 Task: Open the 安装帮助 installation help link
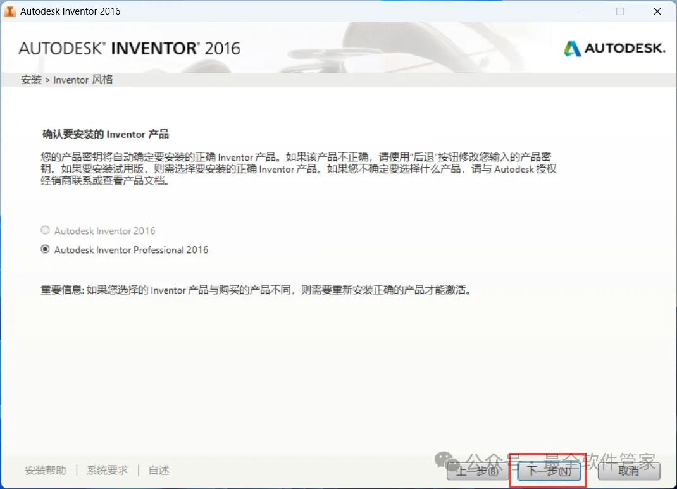(46, 470)
